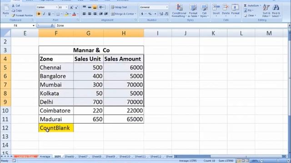
Task: Toggle Top Align
Action: coord(84,7)
